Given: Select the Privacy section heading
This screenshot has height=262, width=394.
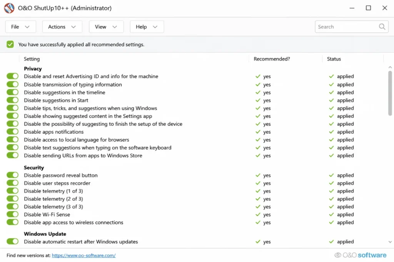Looking at the screenshot, I should pos(33,69).
